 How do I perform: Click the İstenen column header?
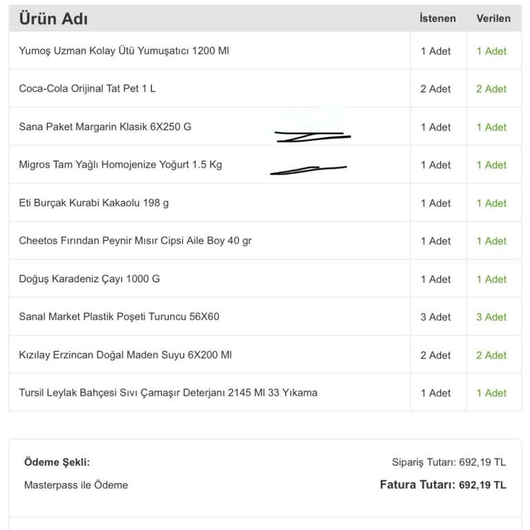[x=438, y=19]
